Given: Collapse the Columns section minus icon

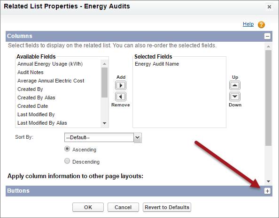Looking at the screenshot, I should tap(267, 36).
